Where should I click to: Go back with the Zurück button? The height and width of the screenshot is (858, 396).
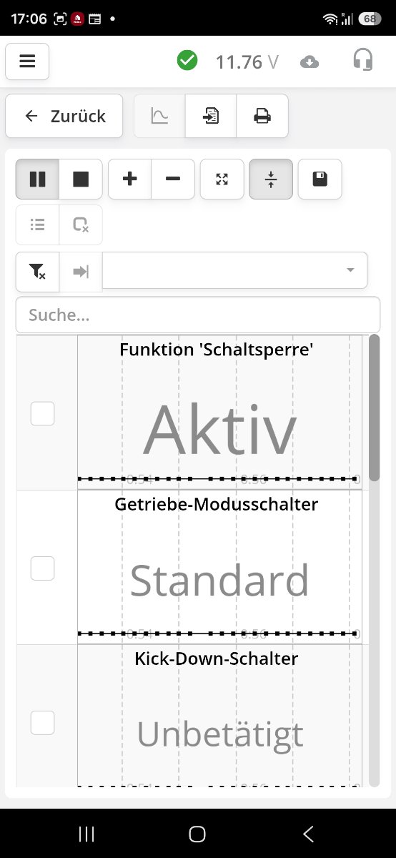(x=64, y=116)
